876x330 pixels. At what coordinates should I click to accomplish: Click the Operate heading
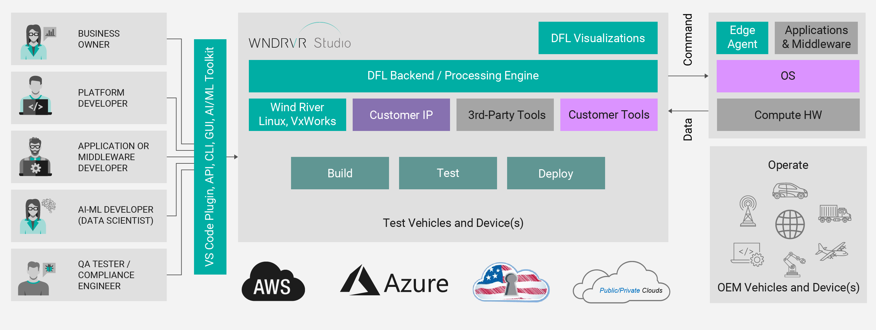click(788, 165)
